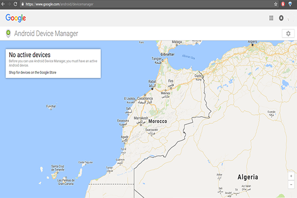Click the Costa Teguise label
Screen dimensions: 297x198
point(86,162)
